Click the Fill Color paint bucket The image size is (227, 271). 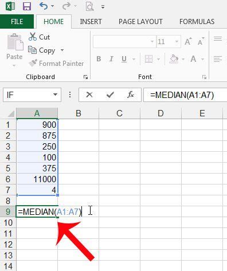click(x=174, y=59)
